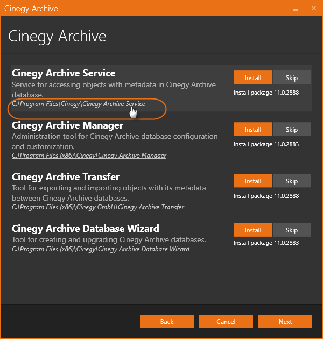Image resolution: width=323 pixels, height=339 pixels.
Task: Skip the Cinegy Archive Manager package
Action: [291, 129]
